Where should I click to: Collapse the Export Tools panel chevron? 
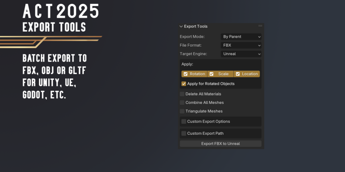pos(181,27)
